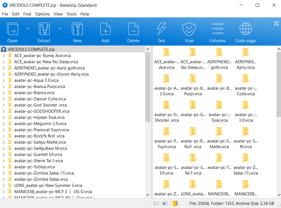Select avatar-pc-Dancer Colle.vrca in tree
The height and width of the screenshot is (208, 281).
click(40, 99)
